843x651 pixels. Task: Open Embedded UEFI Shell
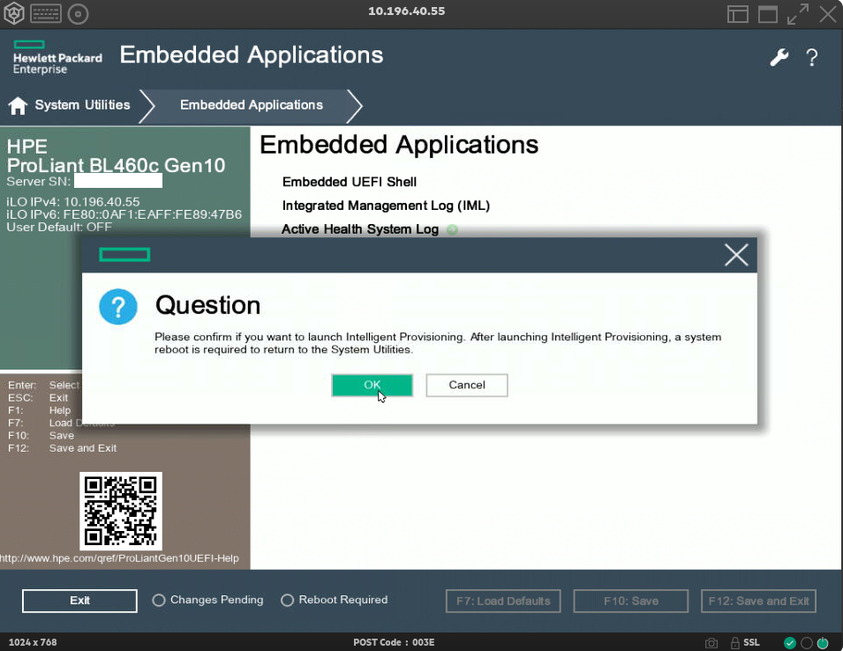(x=350, y=182)
